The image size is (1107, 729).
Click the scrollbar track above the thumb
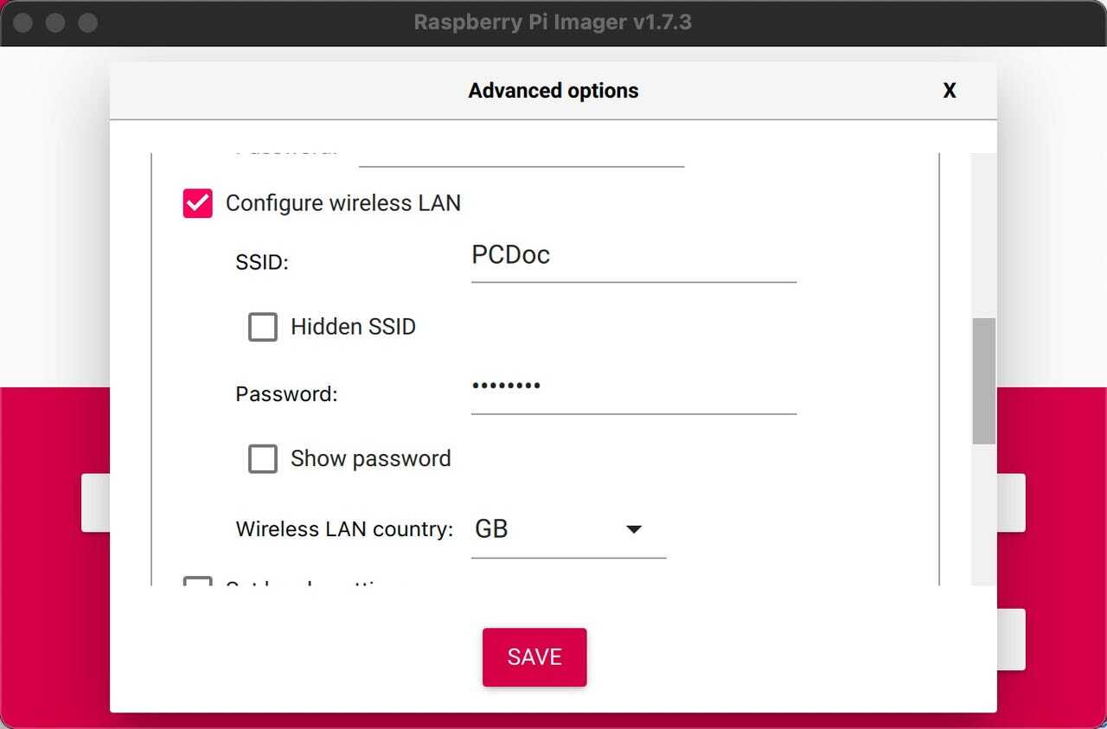click(983, 233)
